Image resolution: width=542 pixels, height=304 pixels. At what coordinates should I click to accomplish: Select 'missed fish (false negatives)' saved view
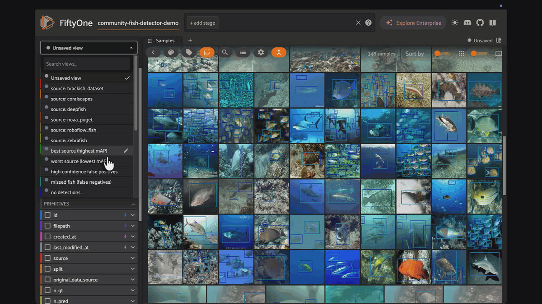tap(87, 182)
